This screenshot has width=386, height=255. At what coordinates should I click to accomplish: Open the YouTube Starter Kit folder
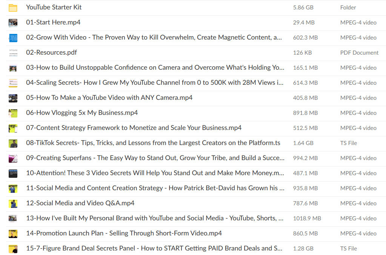click(x=54, y=8)
